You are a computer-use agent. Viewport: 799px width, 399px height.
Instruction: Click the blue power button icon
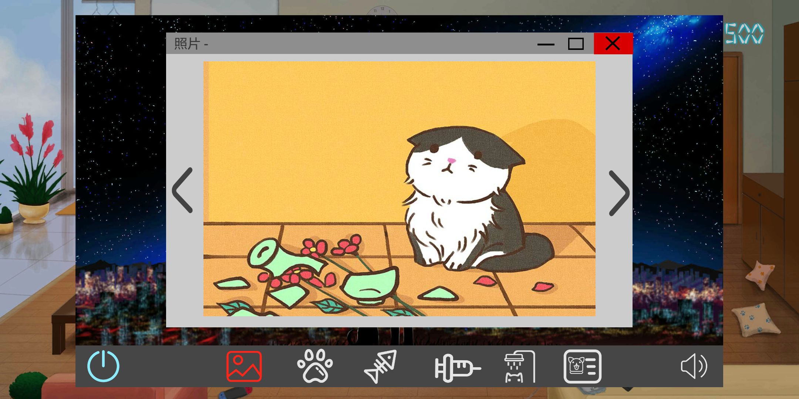tap(103, 366)
